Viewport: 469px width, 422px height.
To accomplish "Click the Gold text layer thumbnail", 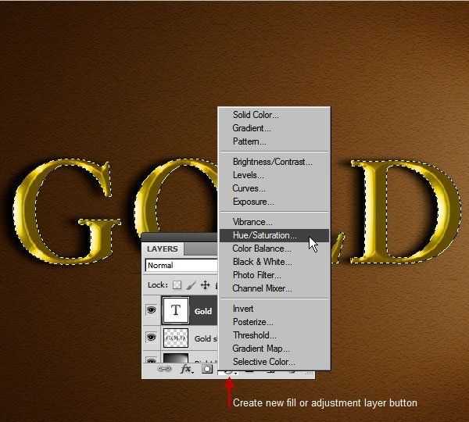I will (176, 310).
